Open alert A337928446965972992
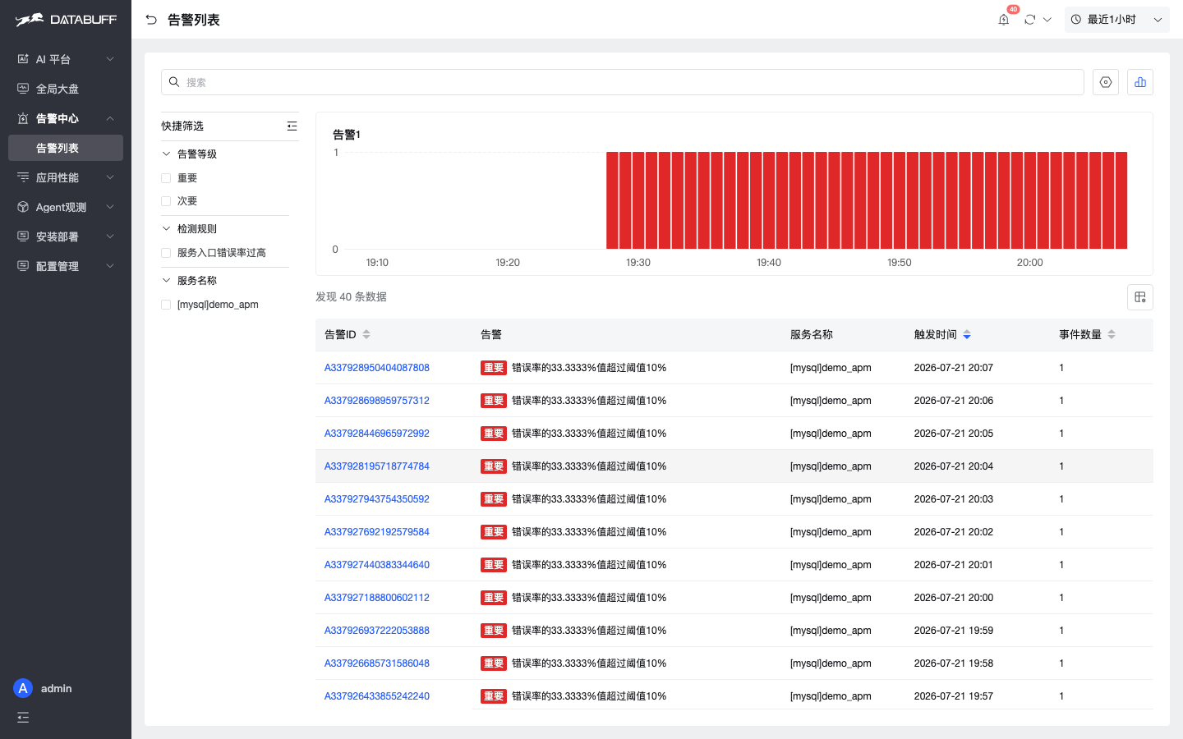Viewport: 1183px width, 739px height. pos(377,434)
